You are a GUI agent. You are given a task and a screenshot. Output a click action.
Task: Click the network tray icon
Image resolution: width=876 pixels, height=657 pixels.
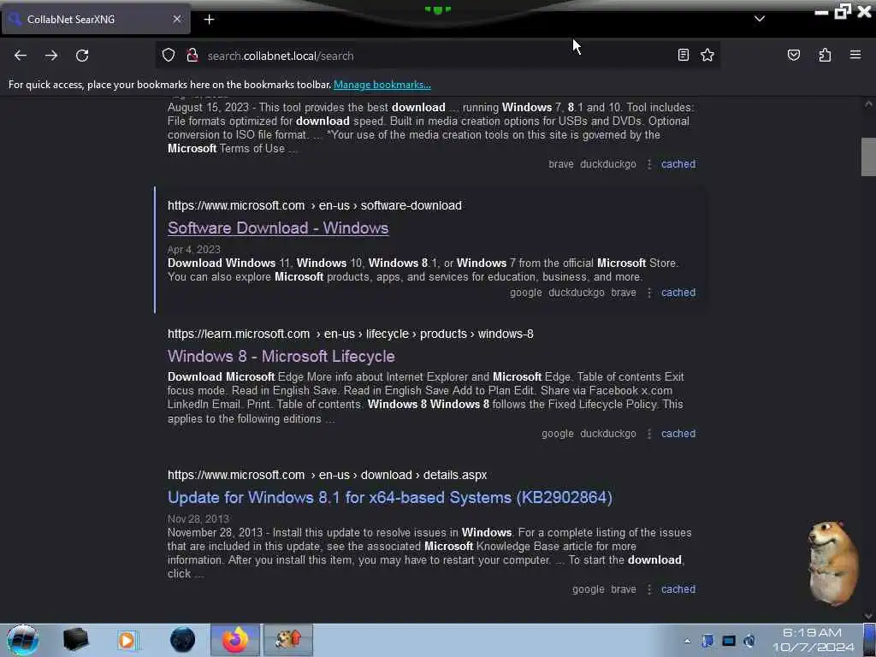click(707, 641)
